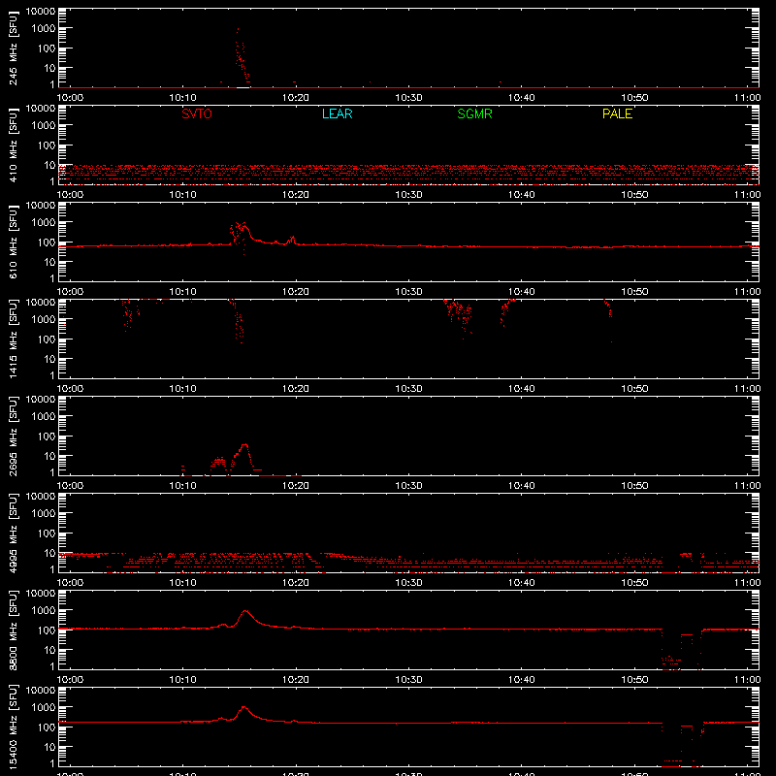The height and width of the screenshot is (776, 776).
Task: Click the 11:00 time label of the 2695 MHz panel
Action: coord(747,486)
